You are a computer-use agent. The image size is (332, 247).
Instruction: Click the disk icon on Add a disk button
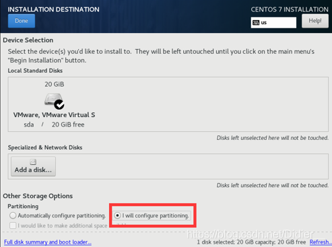click(33, 162)
